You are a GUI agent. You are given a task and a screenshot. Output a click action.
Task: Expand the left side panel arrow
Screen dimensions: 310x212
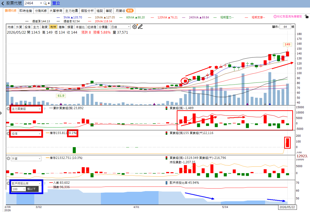pyautogui.click(x=1, y=113)
